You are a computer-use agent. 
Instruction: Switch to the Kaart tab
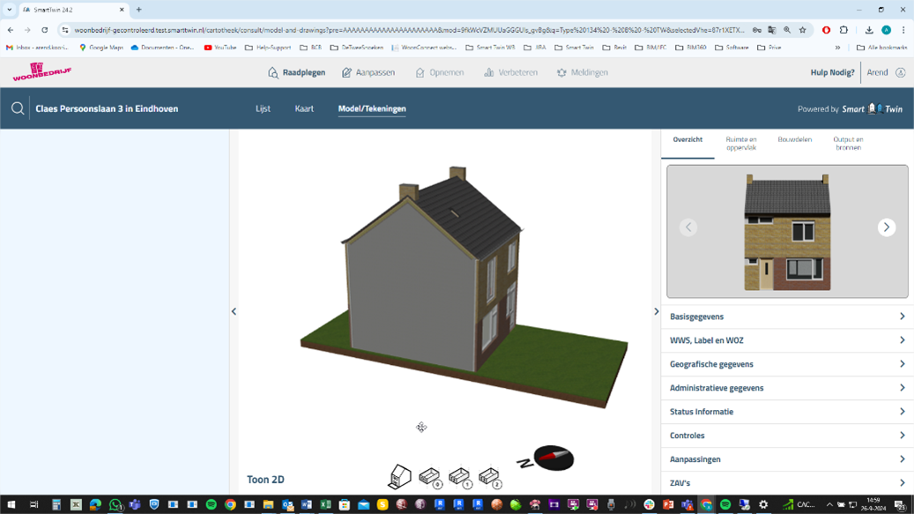tap(304, 108)
